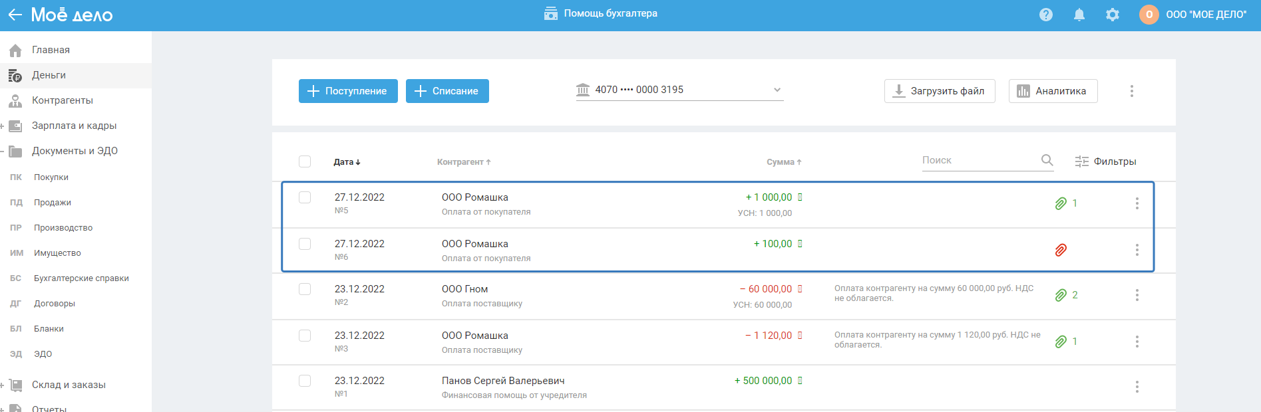Expand Зарплата и кадры section
Image resolution: width=1261 pixels, height=412 pixels.
[3, 126]
